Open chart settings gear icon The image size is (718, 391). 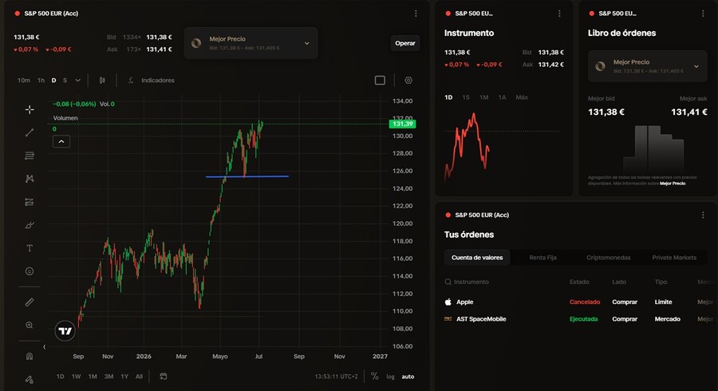[x=408, y=80]
